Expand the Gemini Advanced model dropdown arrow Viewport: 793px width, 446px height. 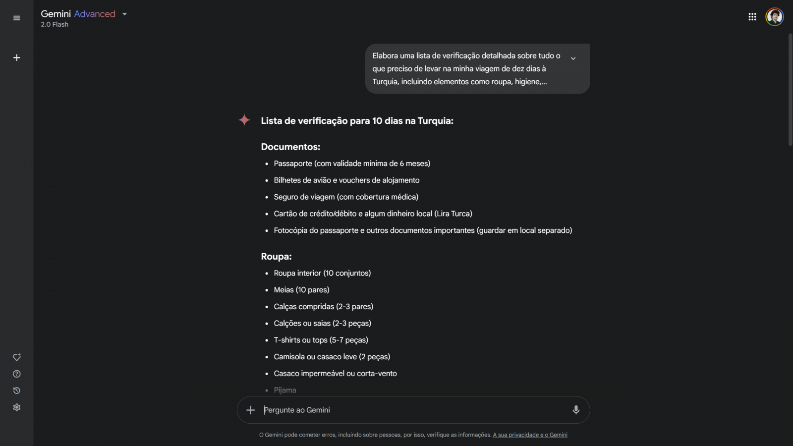coord(125,14)
